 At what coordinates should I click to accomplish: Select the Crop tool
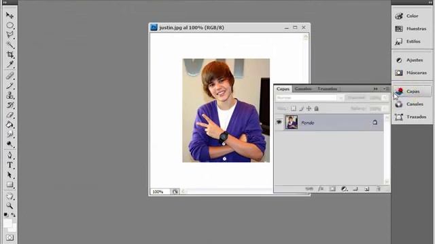click(10, 54)
